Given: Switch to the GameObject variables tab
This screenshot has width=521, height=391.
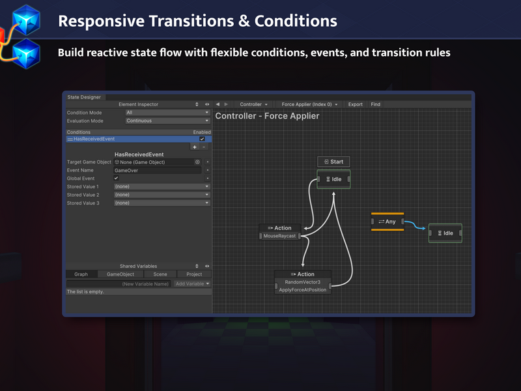Looking at the screenshot, I should pyautogui.click(x=120, y=274).
